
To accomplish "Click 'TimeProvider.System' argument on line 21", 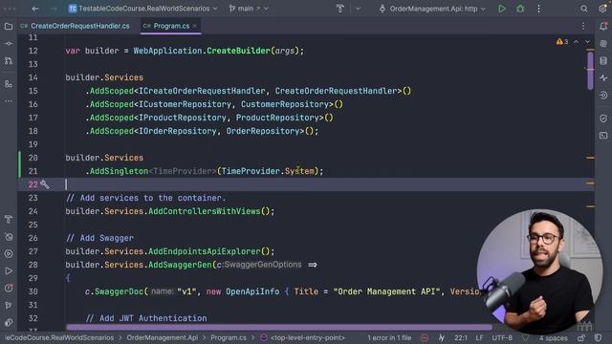I will [268, 171].
